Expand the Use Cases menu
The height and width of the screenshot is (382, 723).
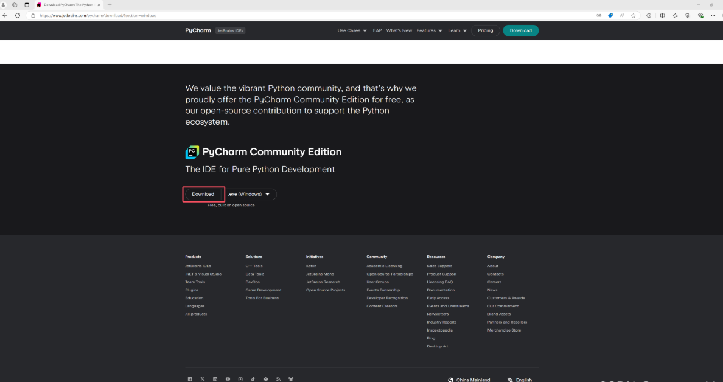[352, 30]
